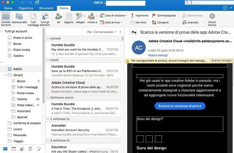Open Posta indesiderata folder with 11 items
This screenshot has height=153, width=234.
point(25,105)
